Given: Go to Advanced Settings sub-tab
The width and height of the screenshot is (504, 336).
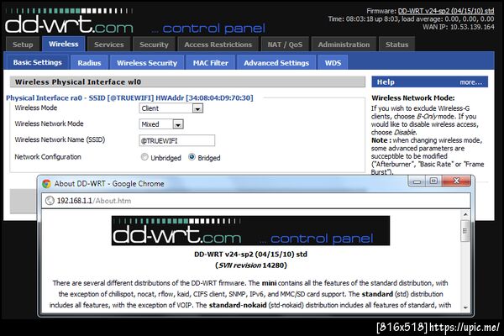Looking at the screenshot, I should pyautogui.click(x=276, y=62).
